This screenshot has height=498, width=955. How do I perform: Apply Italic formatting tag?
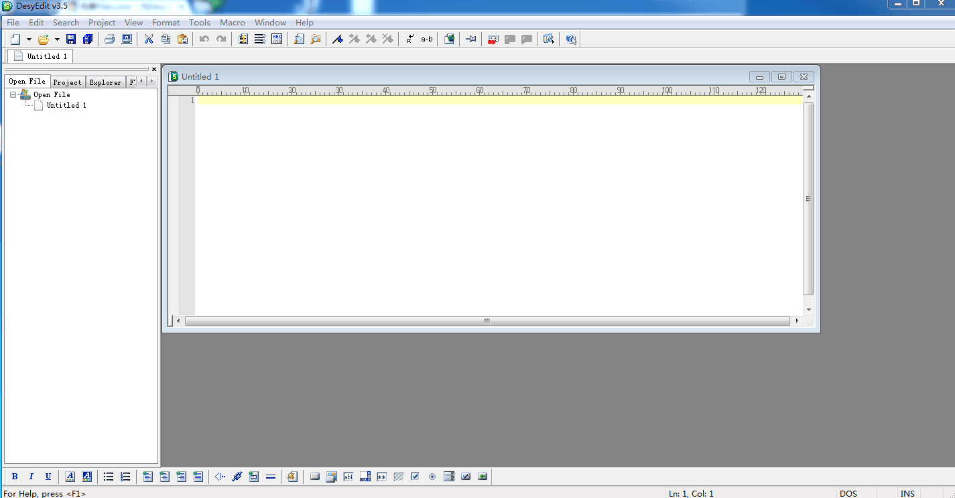[x=31, y=477]
